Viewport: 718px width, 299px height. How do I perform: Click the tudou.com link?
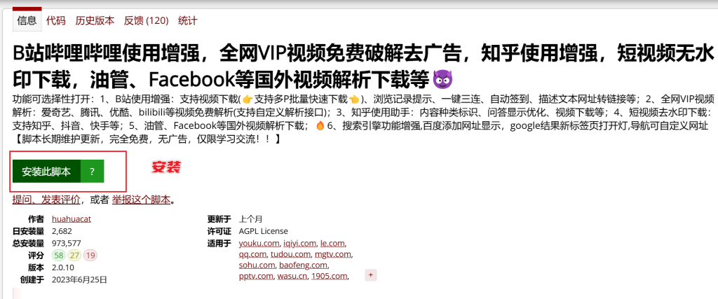click(x=291, y=254)
